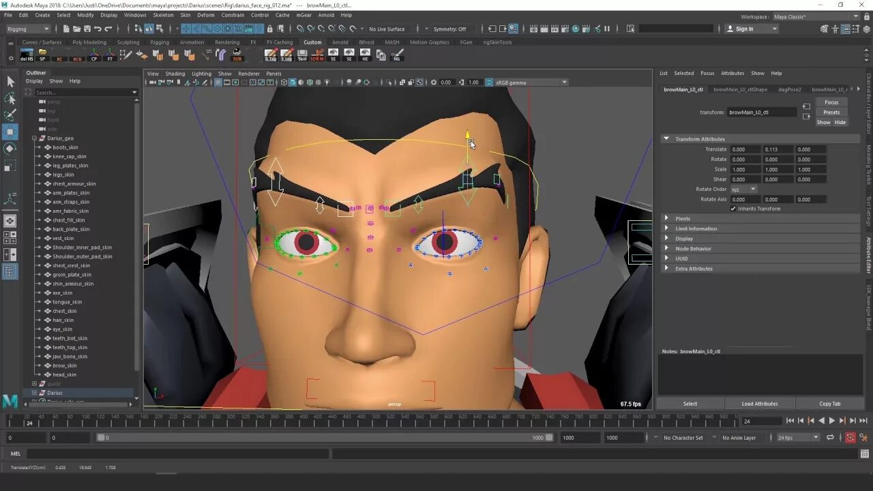This screenshot has height=491, width=873.
Task: Select the Move tool in toolbox
Action: tap(10, 131)
